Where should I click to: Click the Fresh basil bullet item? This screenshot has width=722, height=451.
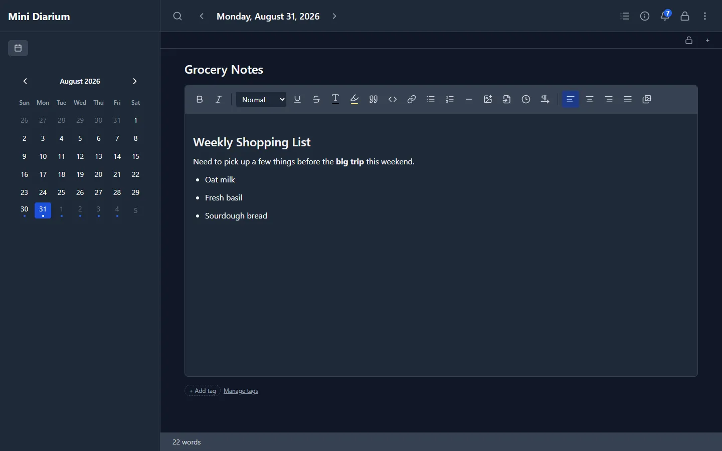click(x=224, y=197)
